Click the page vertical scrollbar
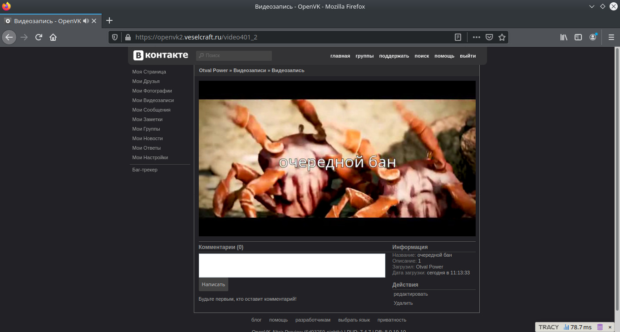 (x=617, y=179)
